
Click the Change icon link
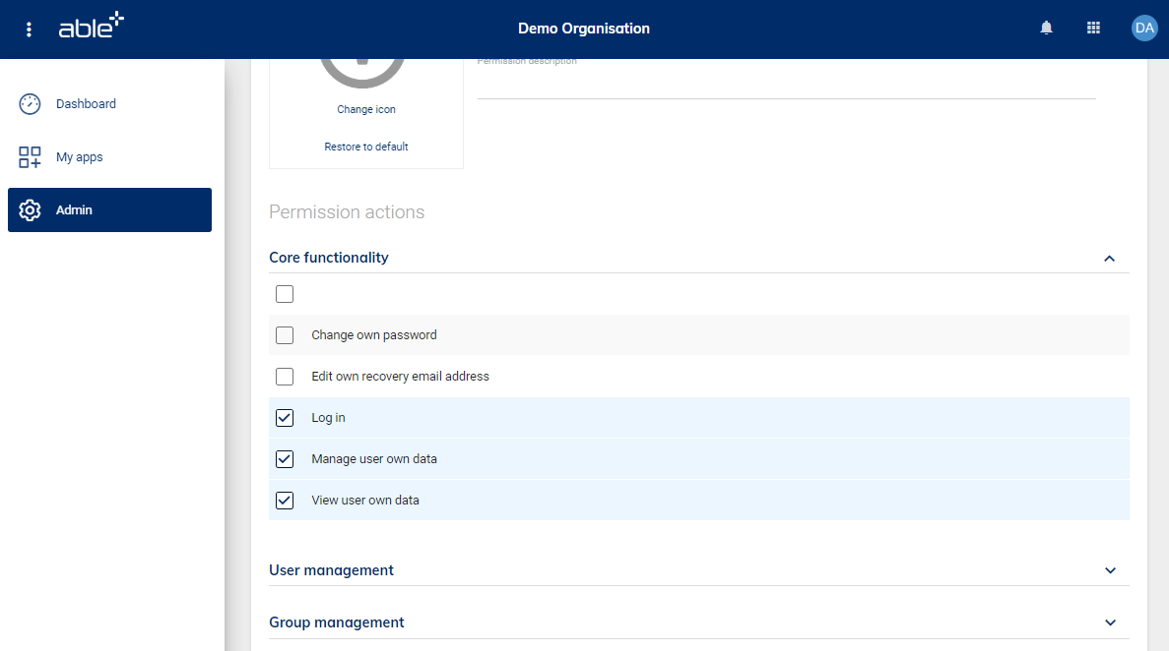(x=366, y=110)
